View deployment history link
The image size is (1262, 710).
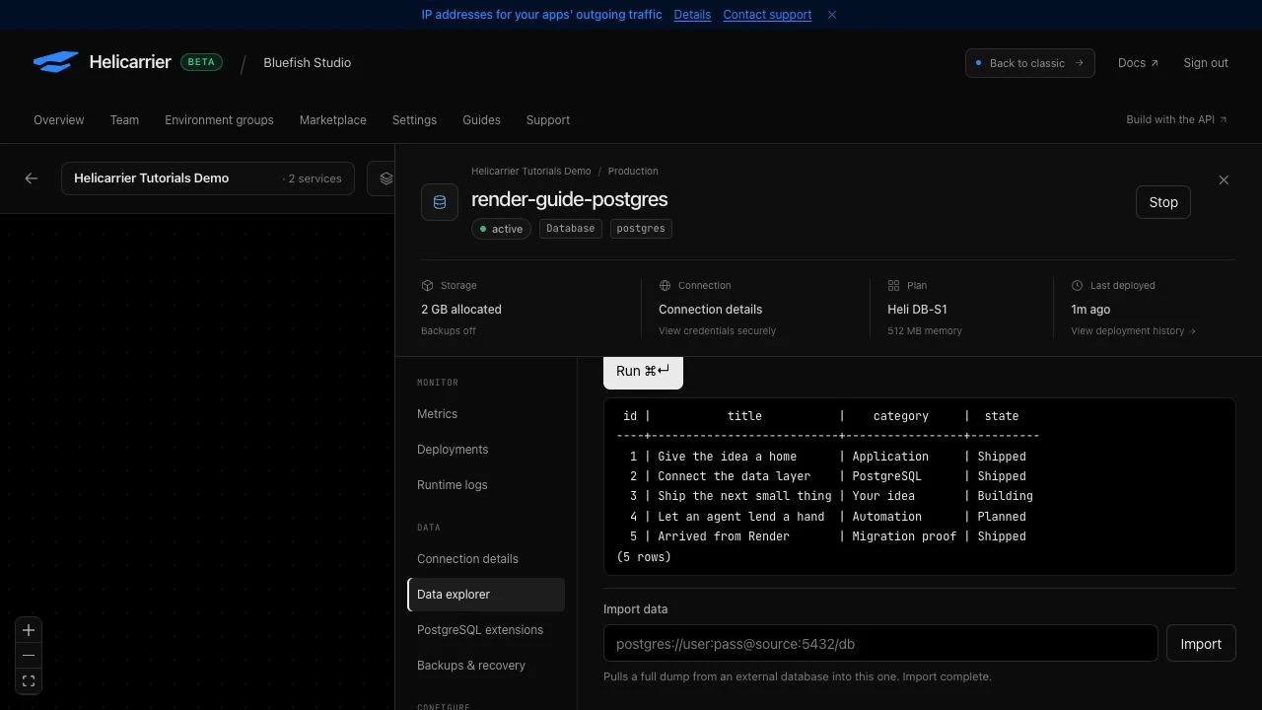coord(1133,331)
